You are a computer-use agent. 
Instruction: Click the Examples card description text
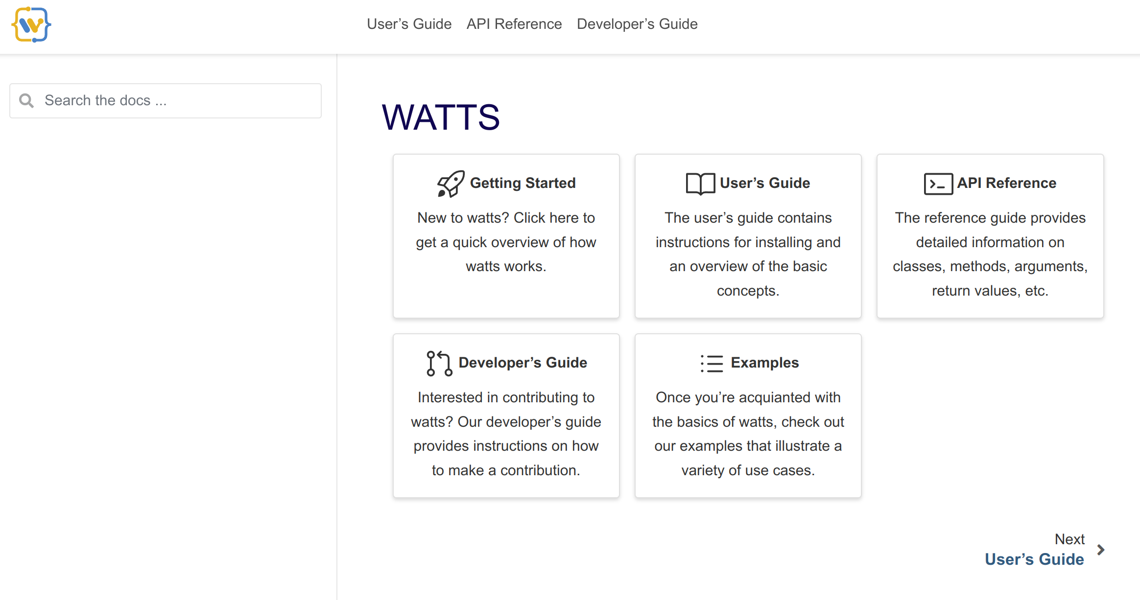[x=748, y=434]
